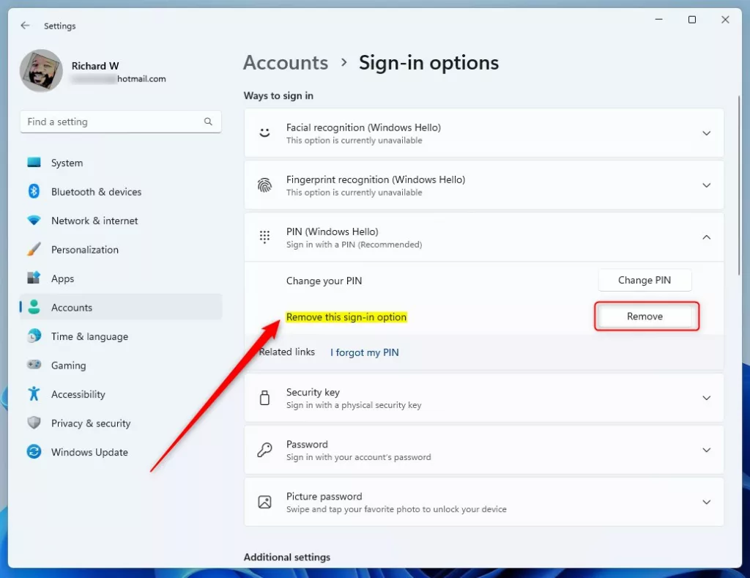Viewport: 750px width, 578px height.
Task: Expand Password option chevron
Action: pyautogui.click(x=706, y=450)
